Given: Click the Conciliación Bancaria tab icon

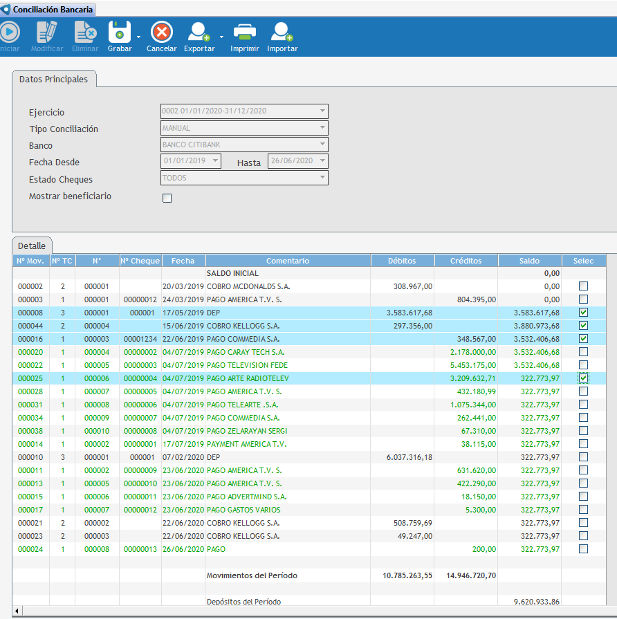Looking at the screenshot, I should tap(6, 10).
